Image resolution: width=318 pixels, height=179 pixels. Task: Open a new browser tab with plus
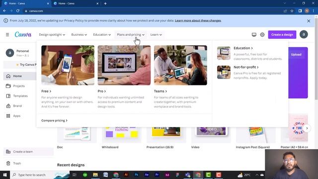pos(105,3)
